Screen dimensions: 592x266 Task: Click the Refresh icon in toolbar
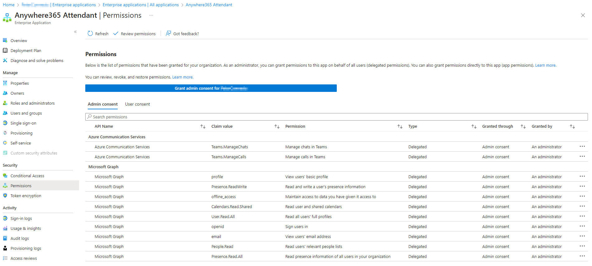tap(90, 34)
